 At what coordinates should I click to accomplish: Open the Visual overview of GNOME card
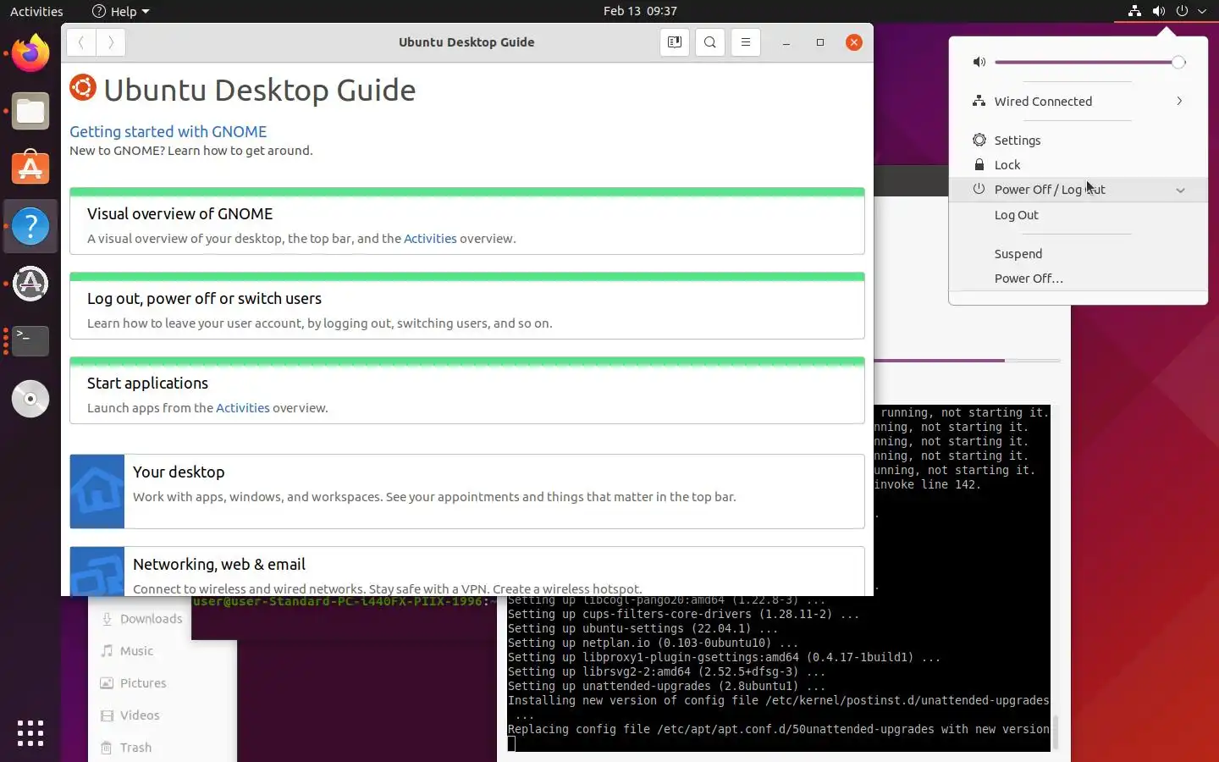pyautogui.click(x=467, y=221)
